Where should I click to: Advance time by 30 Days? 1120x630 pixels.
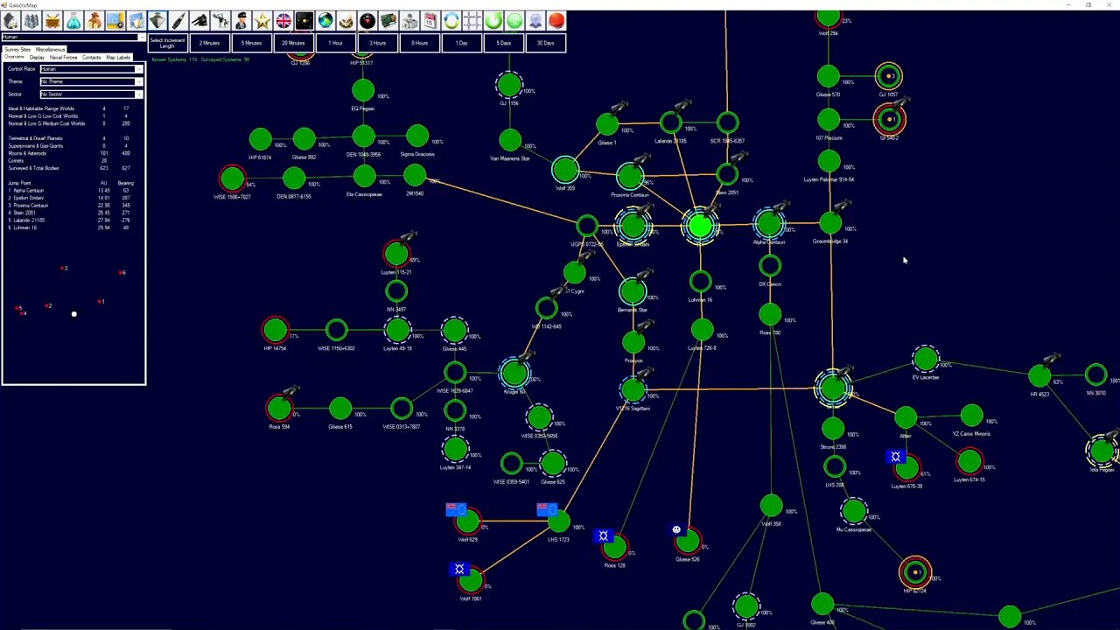tap(545, 43)
